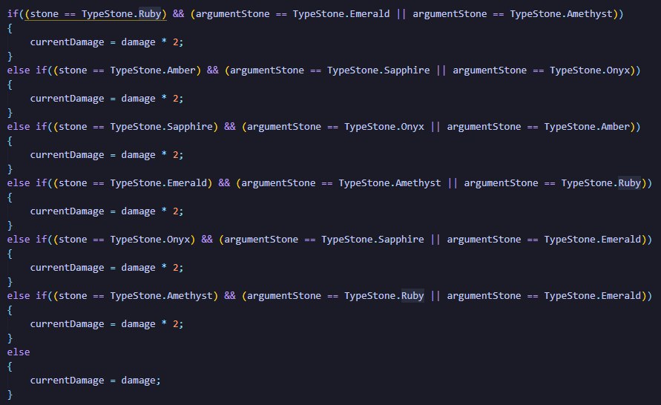Click "Emerald" in the third else-if stone check
This screenshot has height=405, width=661.
click(187, 183)
